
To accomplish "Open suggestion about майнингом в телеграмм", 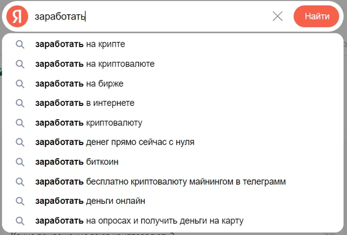I will 172,182.
